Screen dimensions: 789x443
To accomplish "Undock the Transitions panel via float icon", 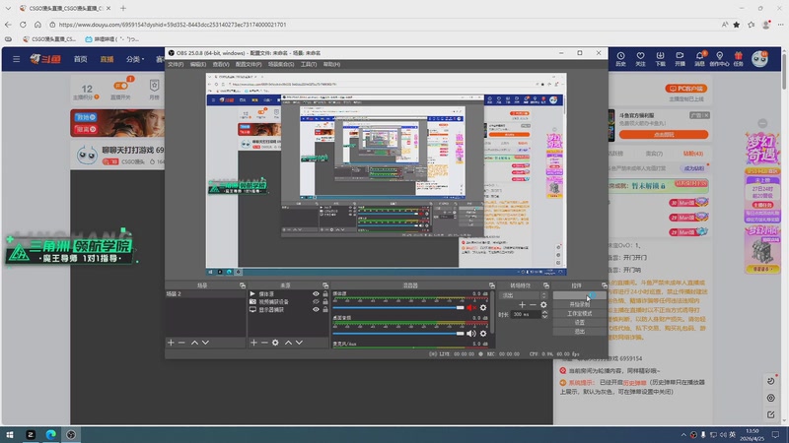I will (x=546, y=285).
